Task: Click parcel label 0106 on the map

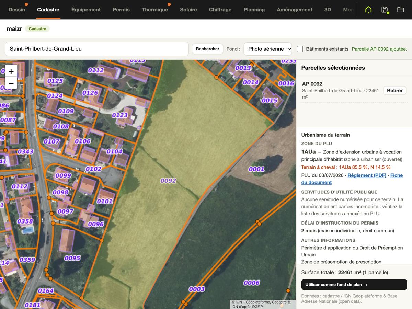Action: 83,141
